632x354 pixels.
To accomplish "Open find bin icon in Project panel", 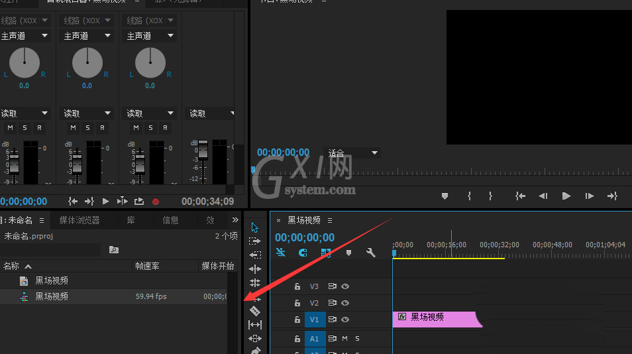I will point(114,250).
